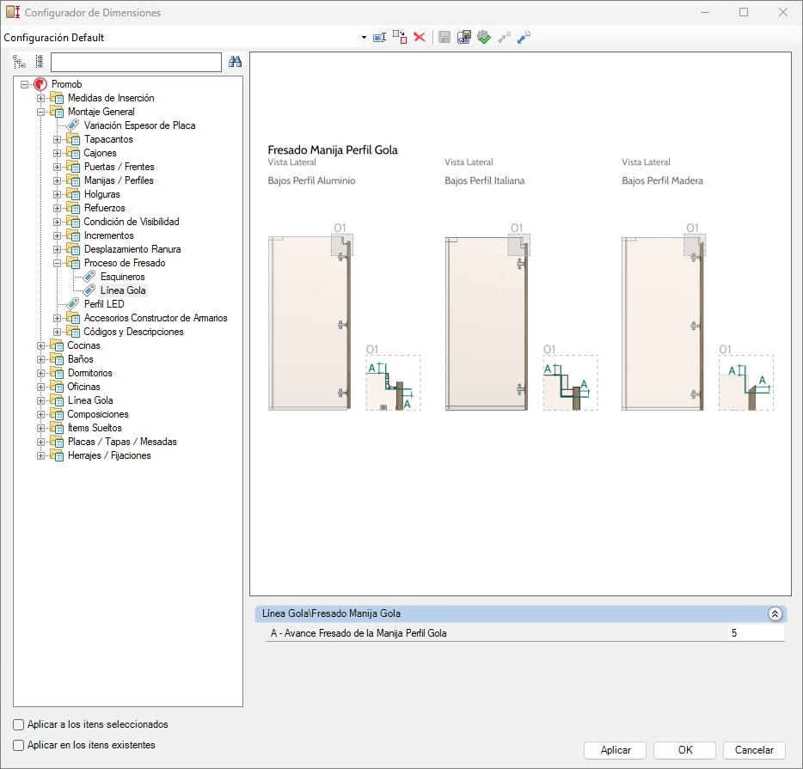Click the red X delete configuration icon

(420, 38)
